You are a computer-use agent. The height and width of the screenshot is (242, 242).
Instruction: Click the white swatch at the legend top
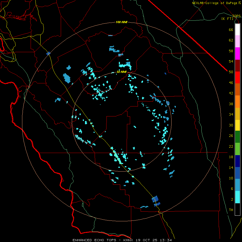[237, 30]
